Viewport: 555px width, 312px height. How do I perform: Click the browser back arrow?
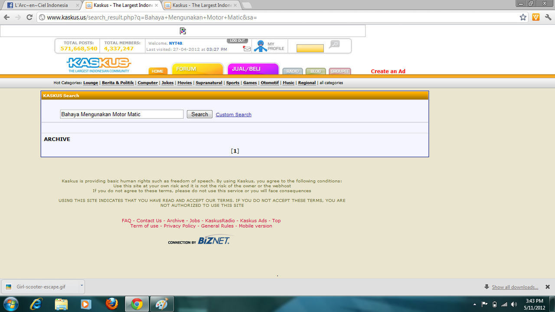7,17
